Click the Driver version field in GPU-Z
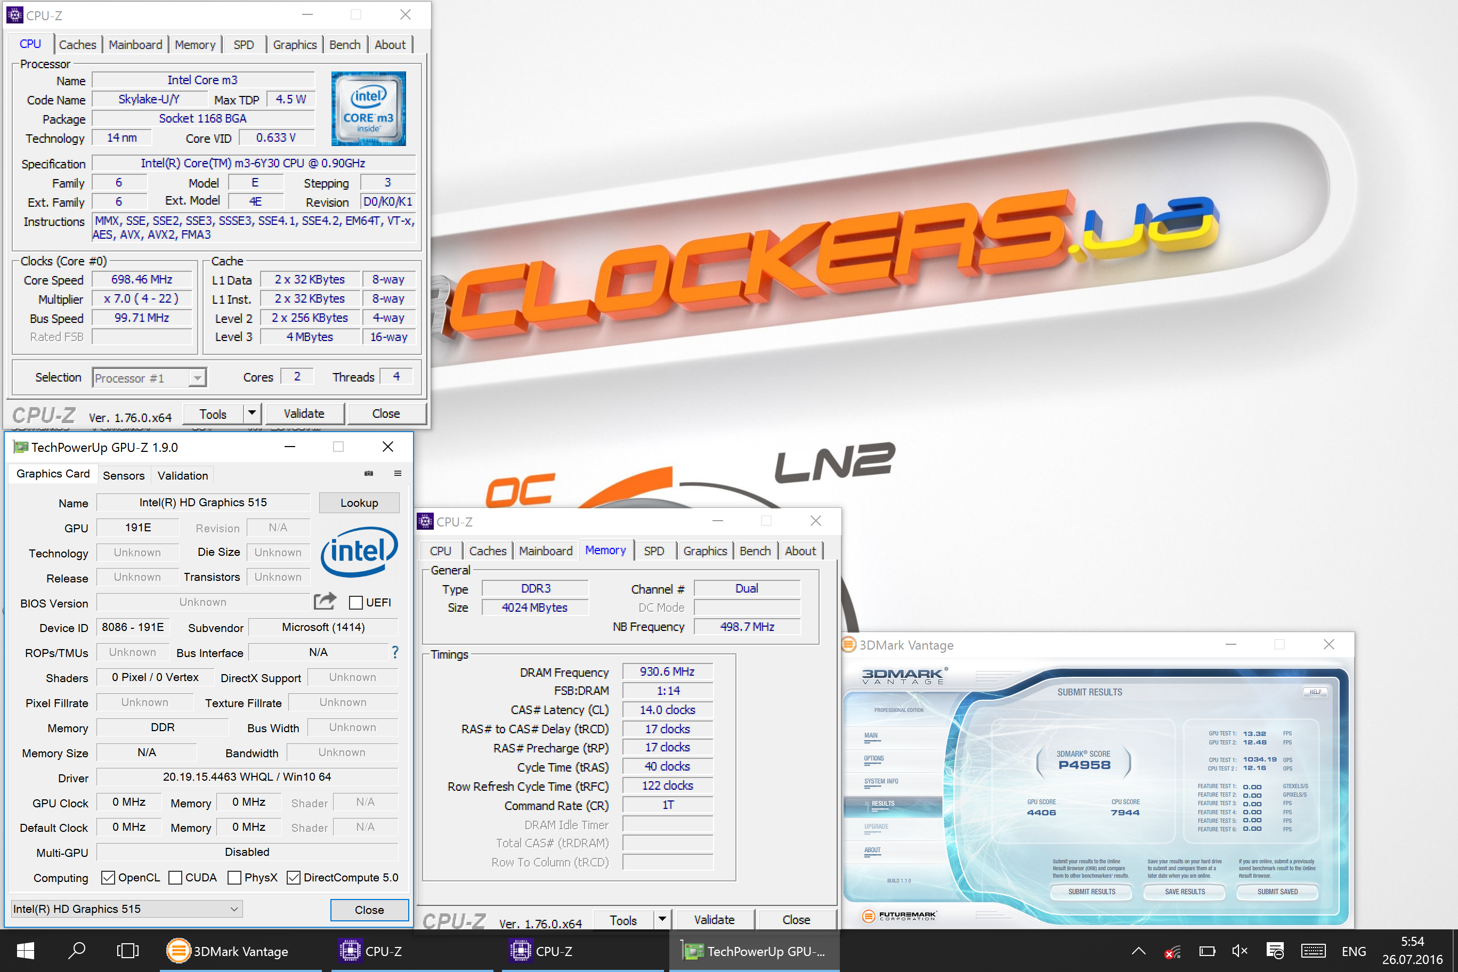Screen dimensions: 1458x972 (x=247, y=777)
